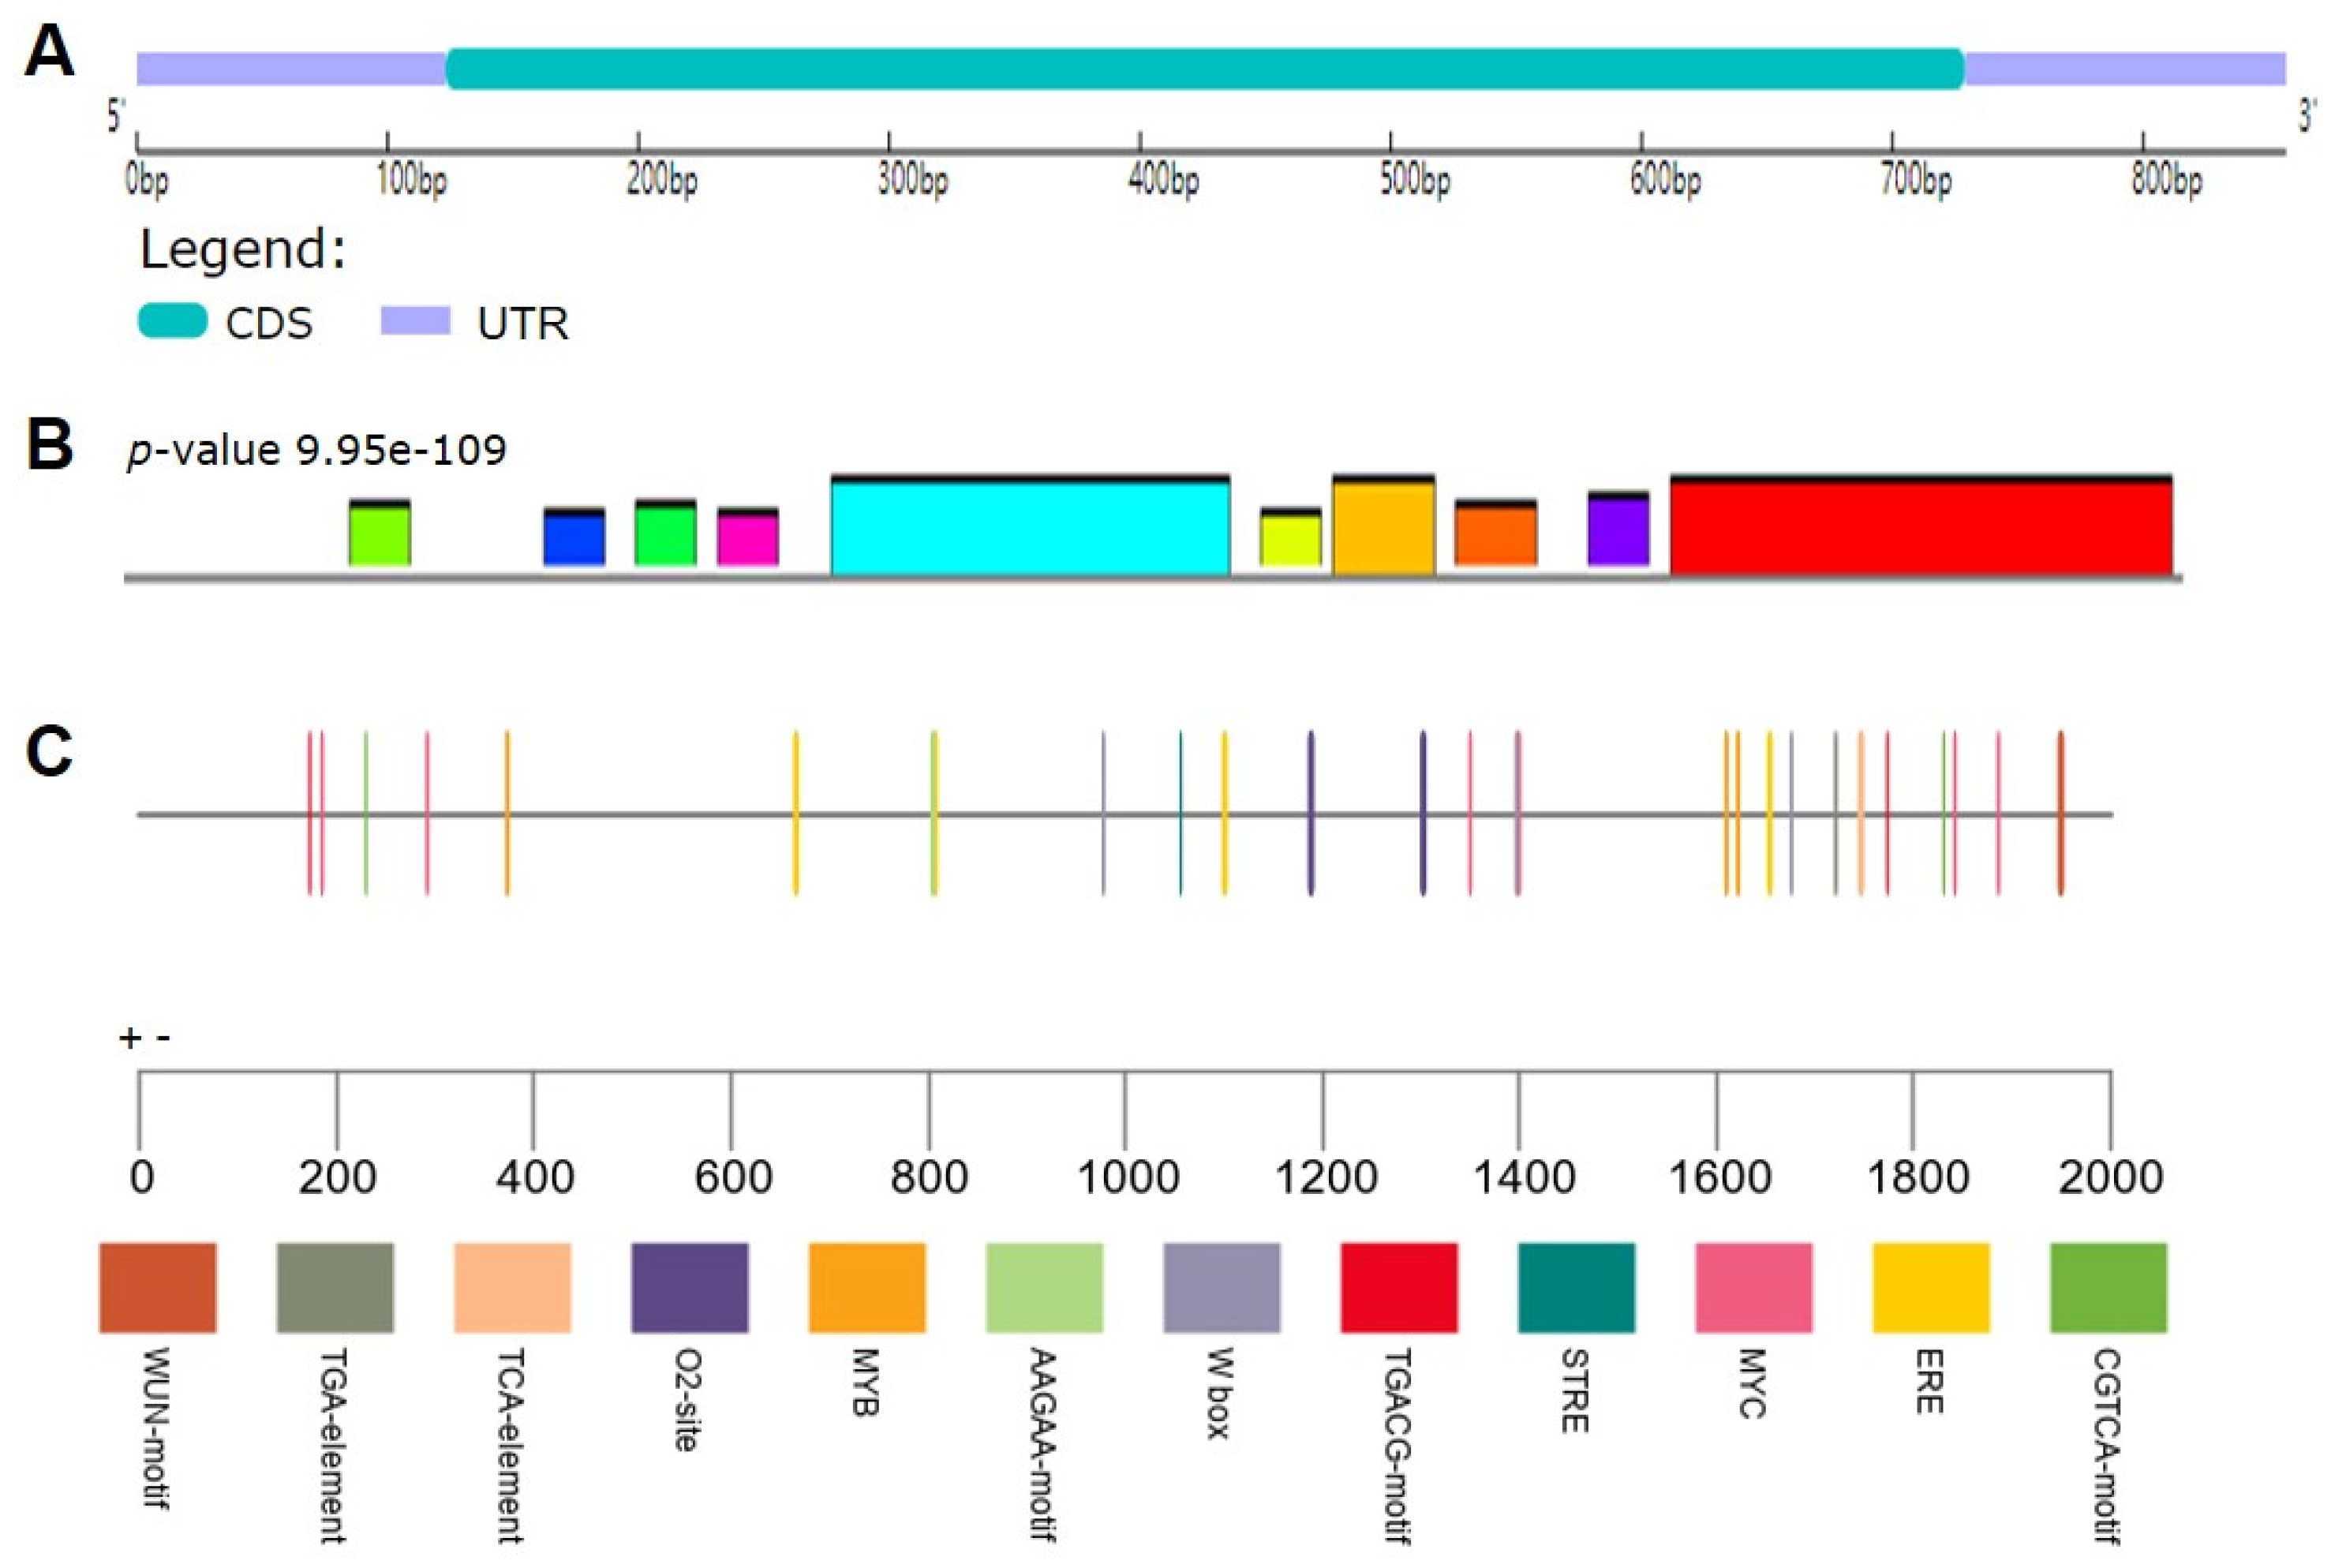Click the WUN-motif color swatch
Viewport: 2331px width, 1568px height.
tap(157, 1287)
